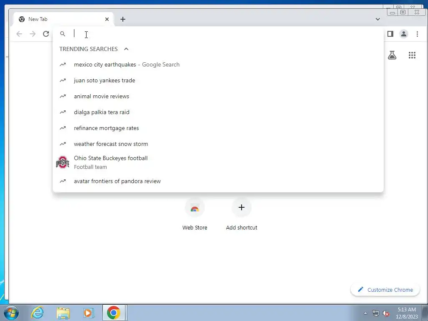The height and width of the screenshot is (321, 428).
Task: Click the Add shortcut button
Action: point(241,214)
